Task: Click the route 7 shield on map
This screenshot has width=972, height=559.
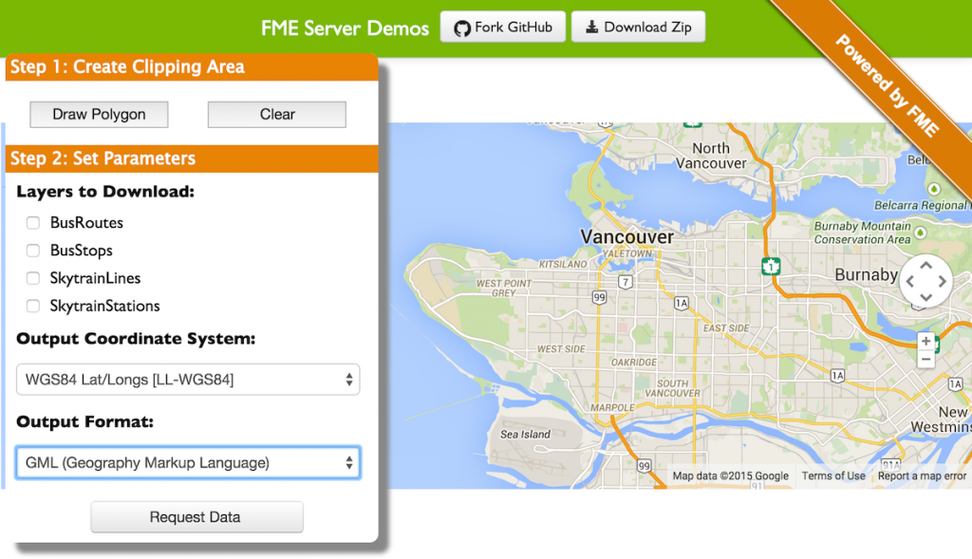Action: coord(626,283)
